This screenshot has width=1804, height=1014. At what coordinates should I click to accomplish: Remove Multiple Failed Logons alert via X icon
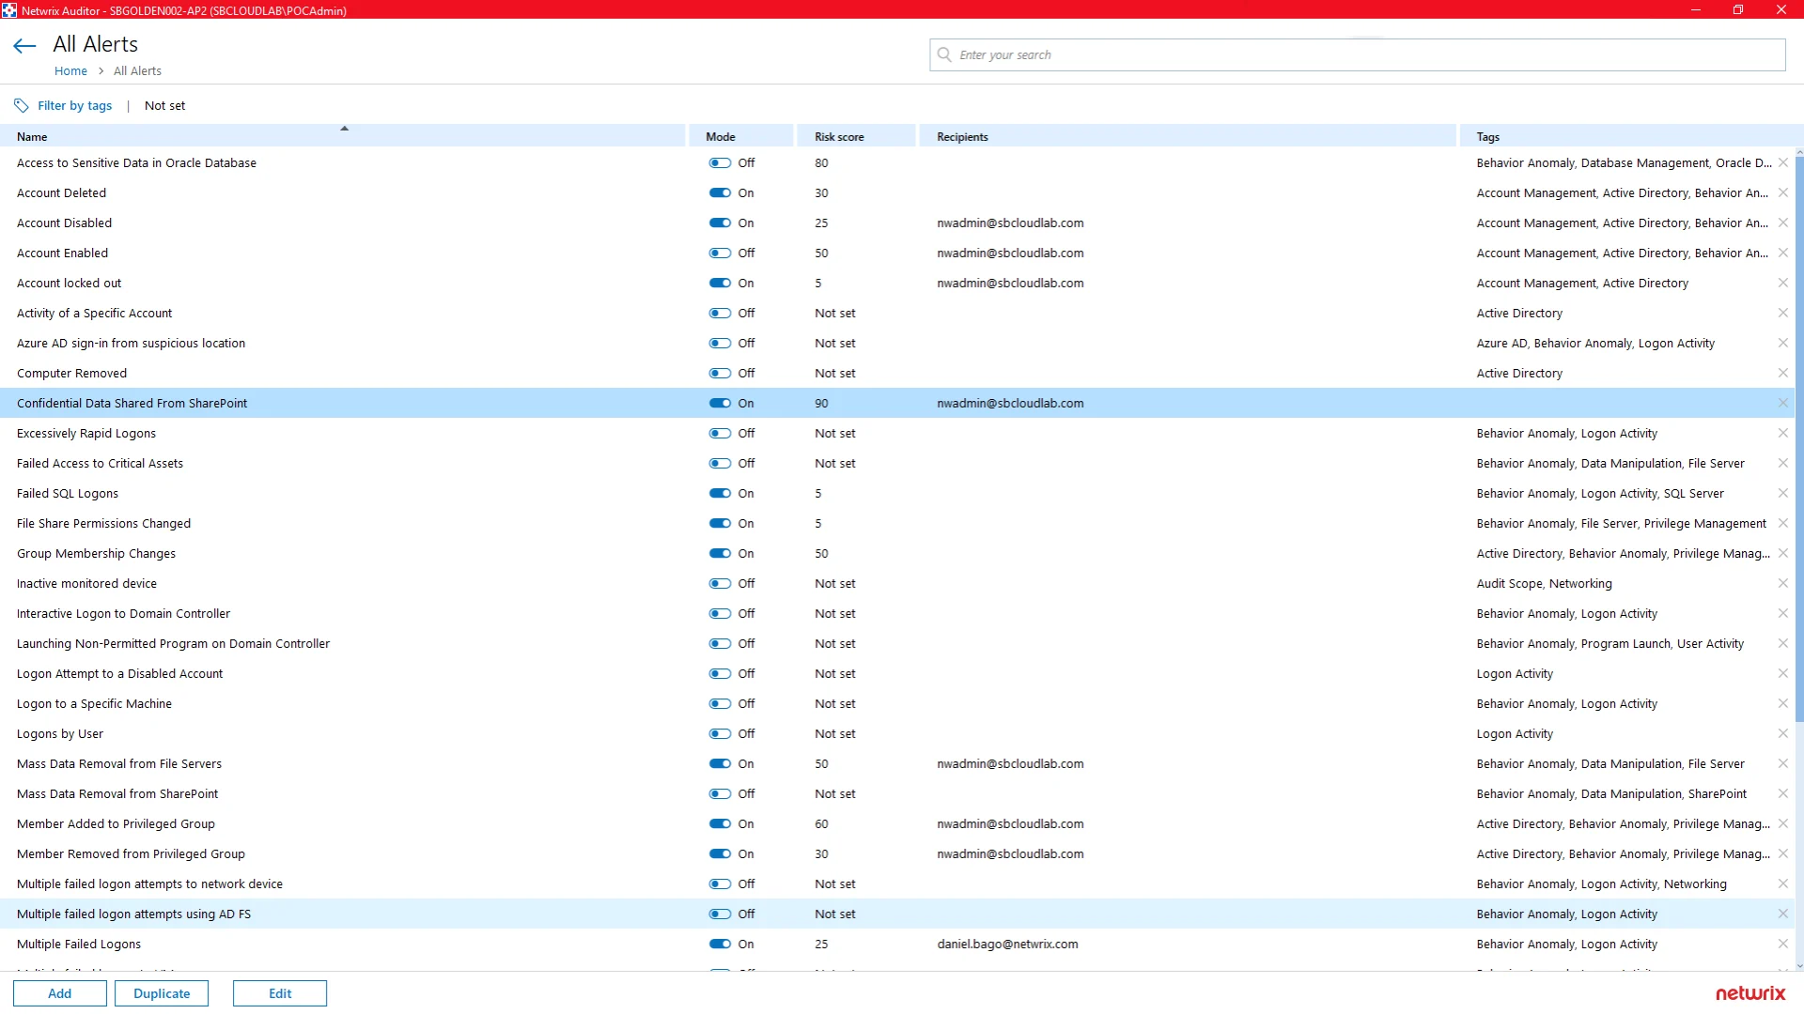[x=1782, y=944]
